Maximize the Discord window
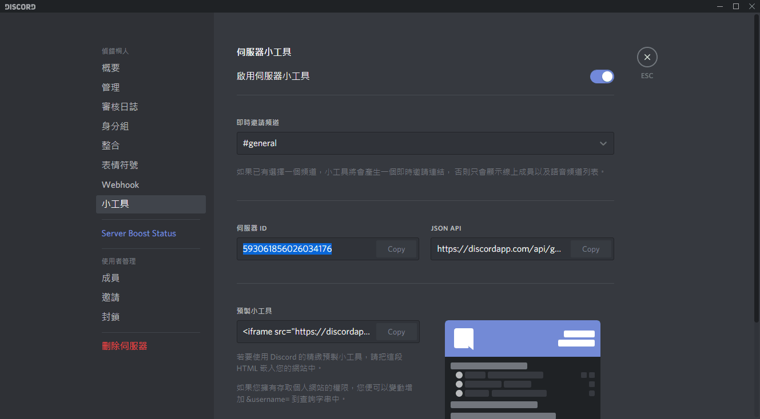The width and height of the screenshot is (760, 419). click(x=736, y=6)
